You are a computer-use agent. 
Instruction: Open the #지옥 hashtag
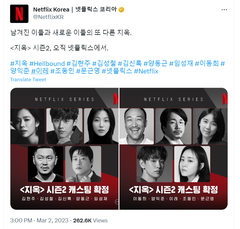coord(19,63)
